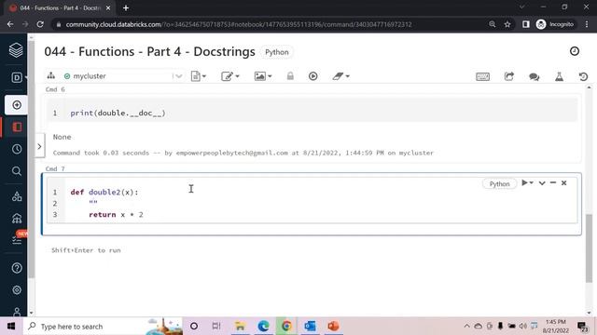Screen dimensions: 597x335
Task: Reload the page with refresh button
Action: pos(40,24)
